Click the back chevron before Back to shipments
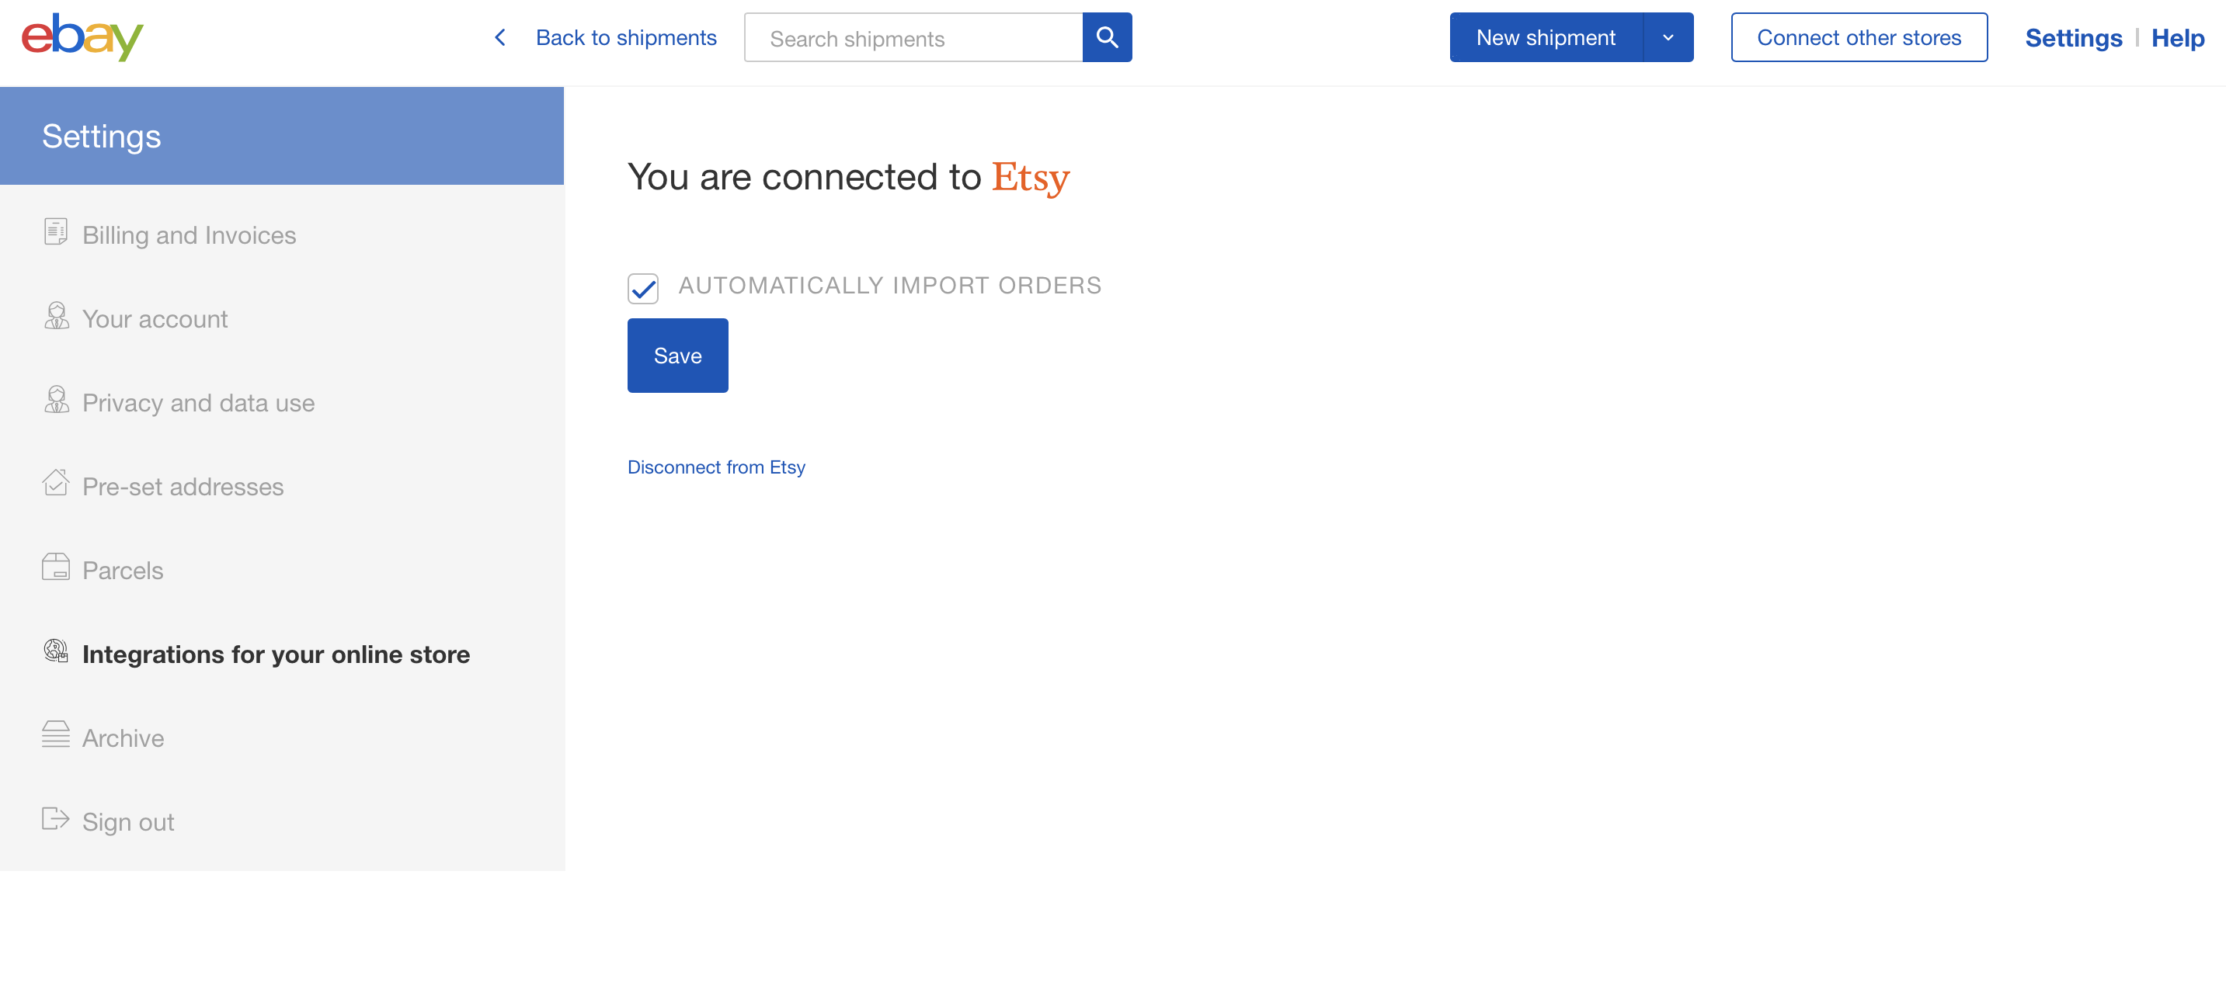2226x1003 pixels. tap(499, 37)
